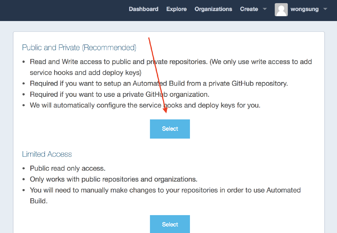
Task: Open the Dashboard page
Action: coord(143,9)
